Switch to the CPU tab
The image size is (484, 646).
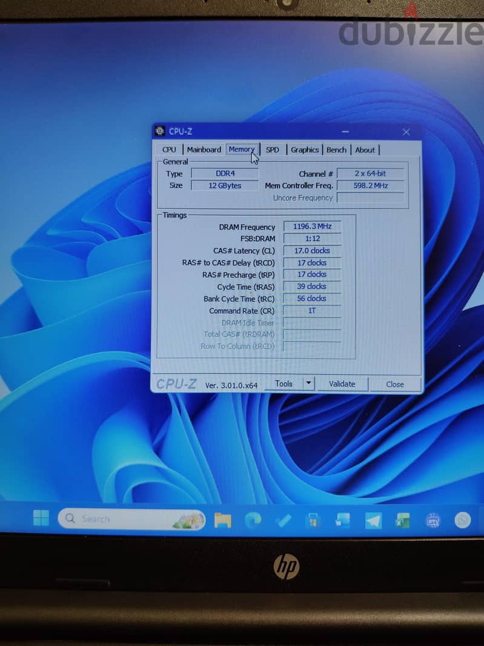[169, 150]
